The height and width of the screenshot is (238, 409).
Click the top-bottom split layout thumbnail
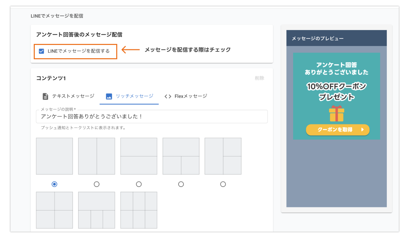139,156
